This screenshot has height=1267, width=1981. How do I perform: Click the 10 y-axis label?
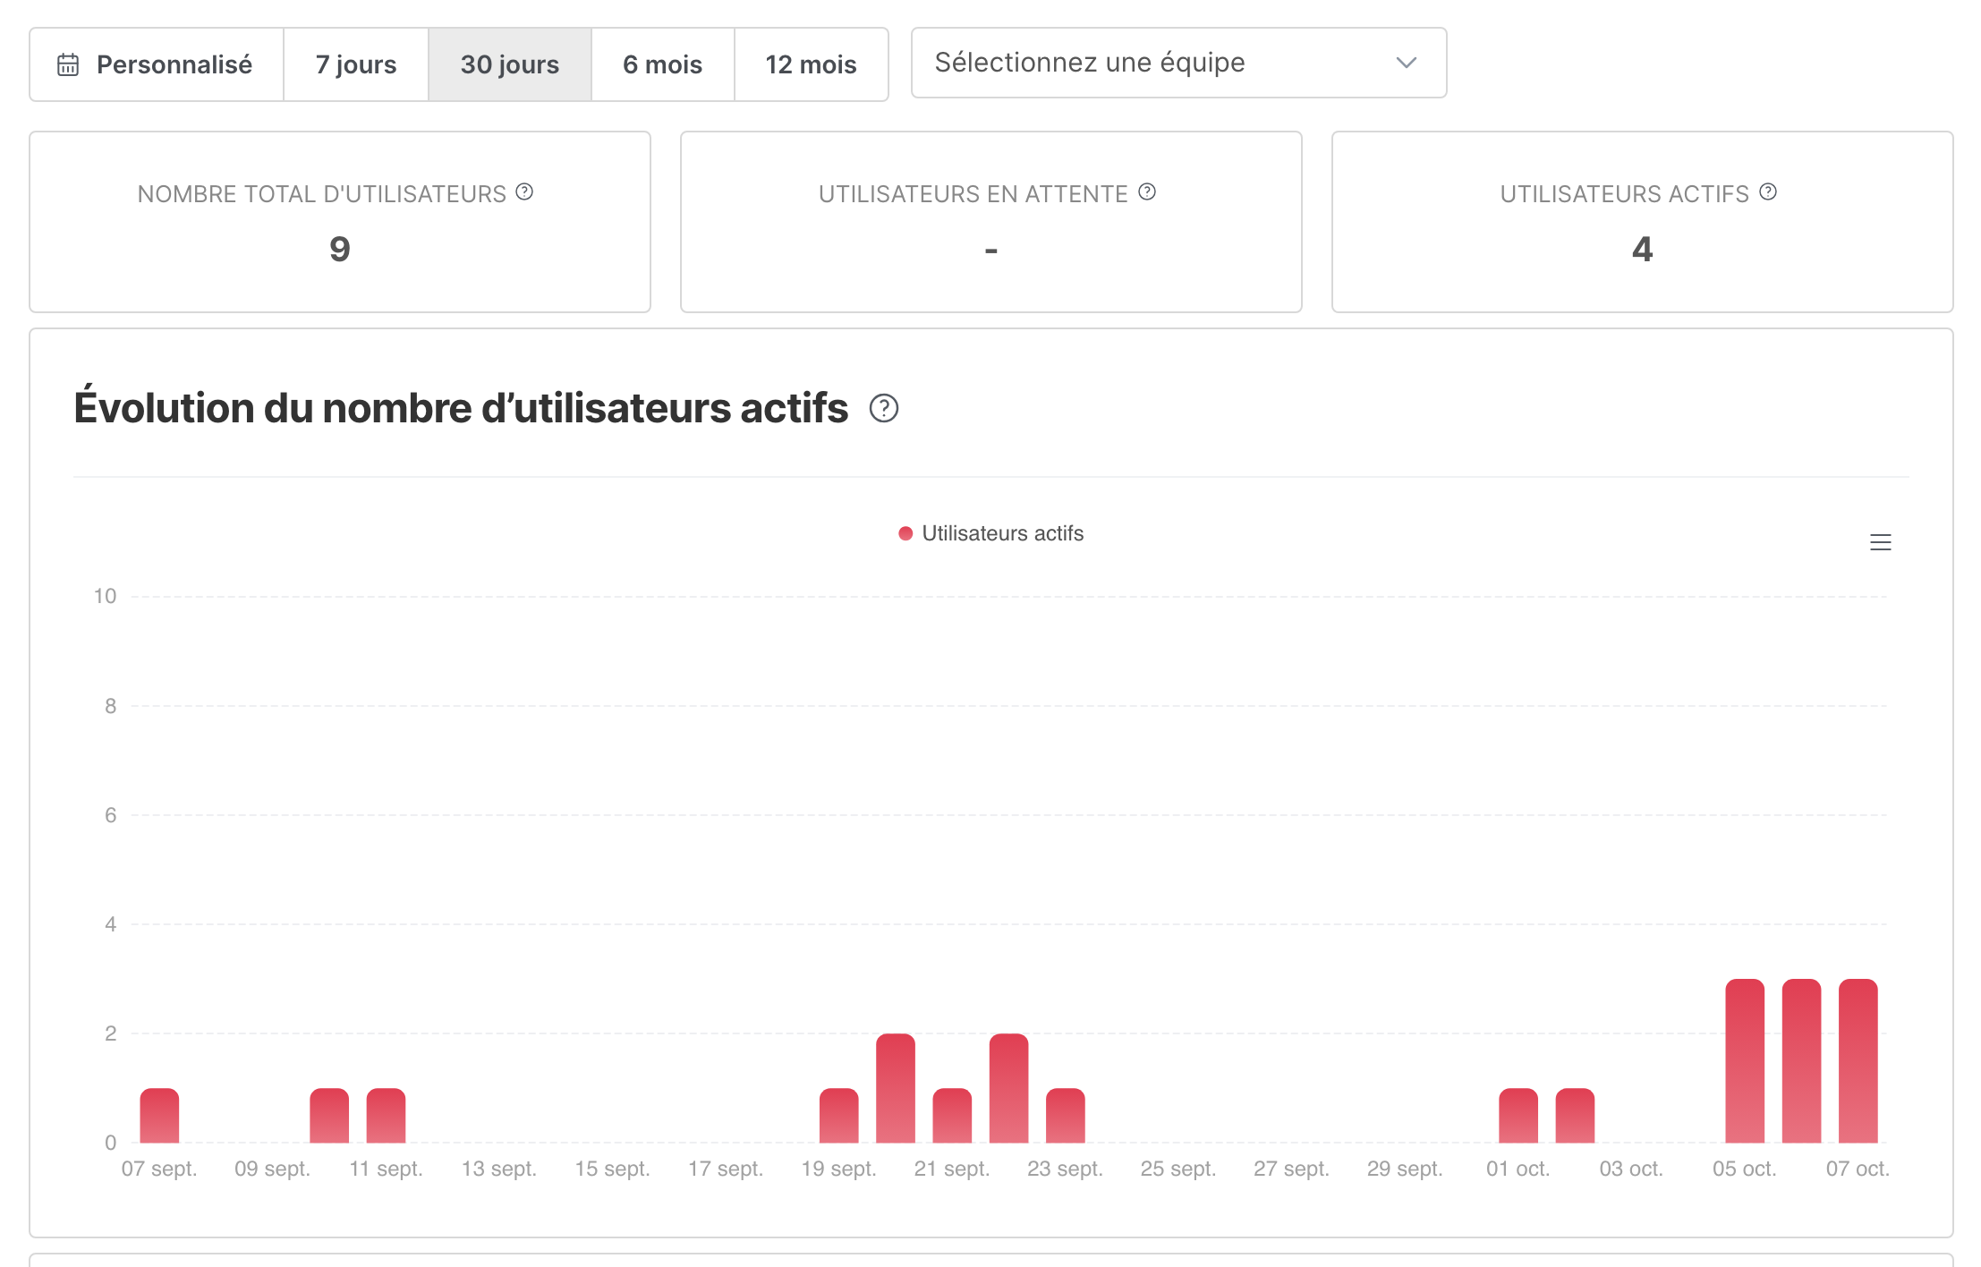105,596
